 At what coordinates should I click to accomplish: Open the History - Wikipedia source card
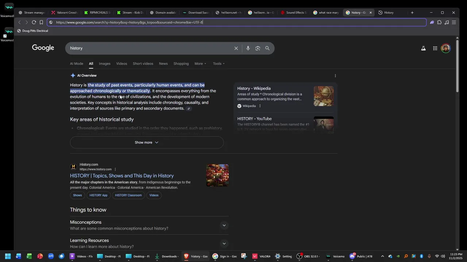click(x=285, y=97)
